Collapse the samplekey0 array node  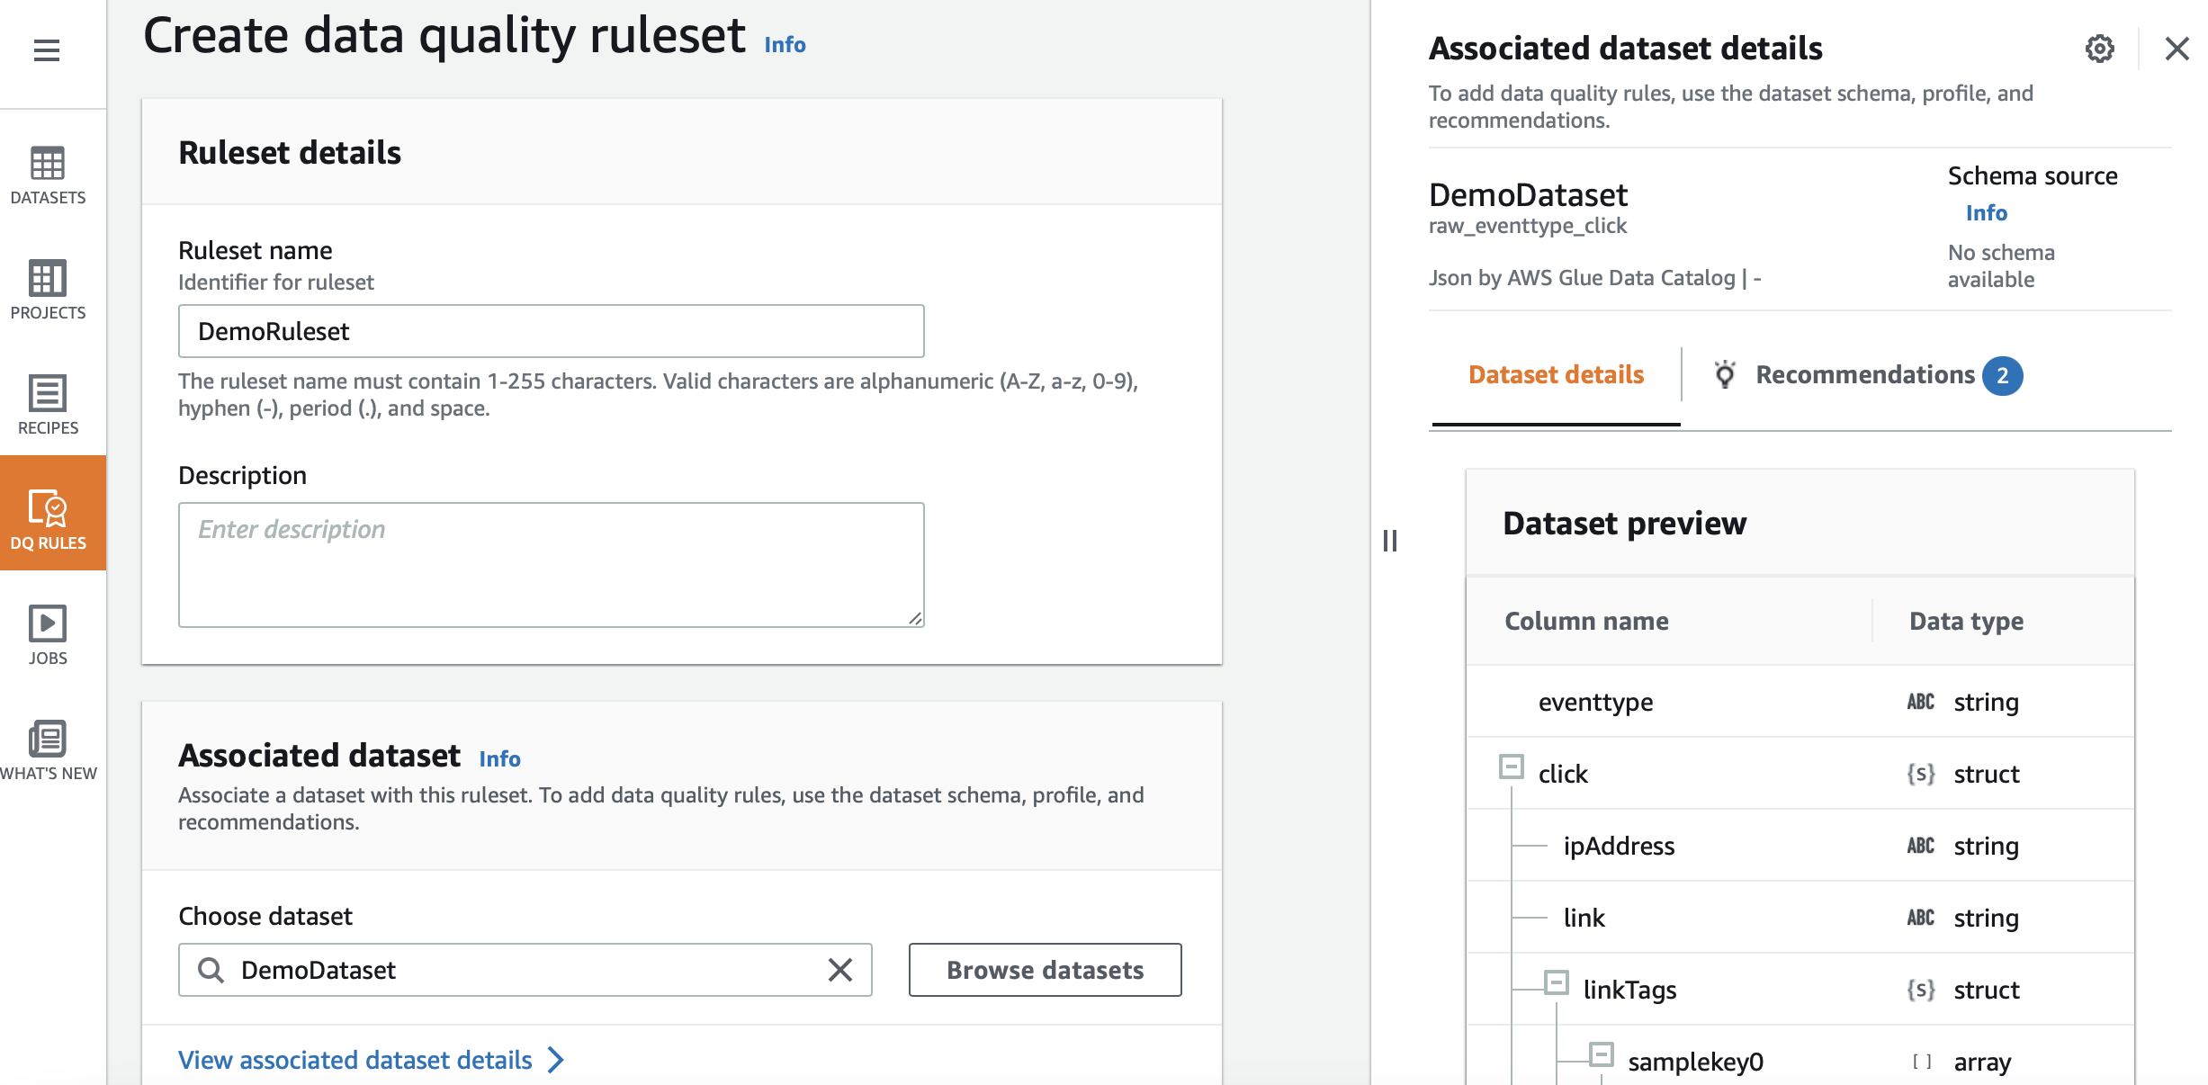tap(1602, 1054)
